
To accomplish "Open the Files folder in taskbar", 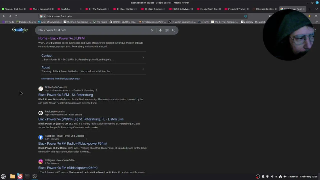I will click(x=12, y=176).
